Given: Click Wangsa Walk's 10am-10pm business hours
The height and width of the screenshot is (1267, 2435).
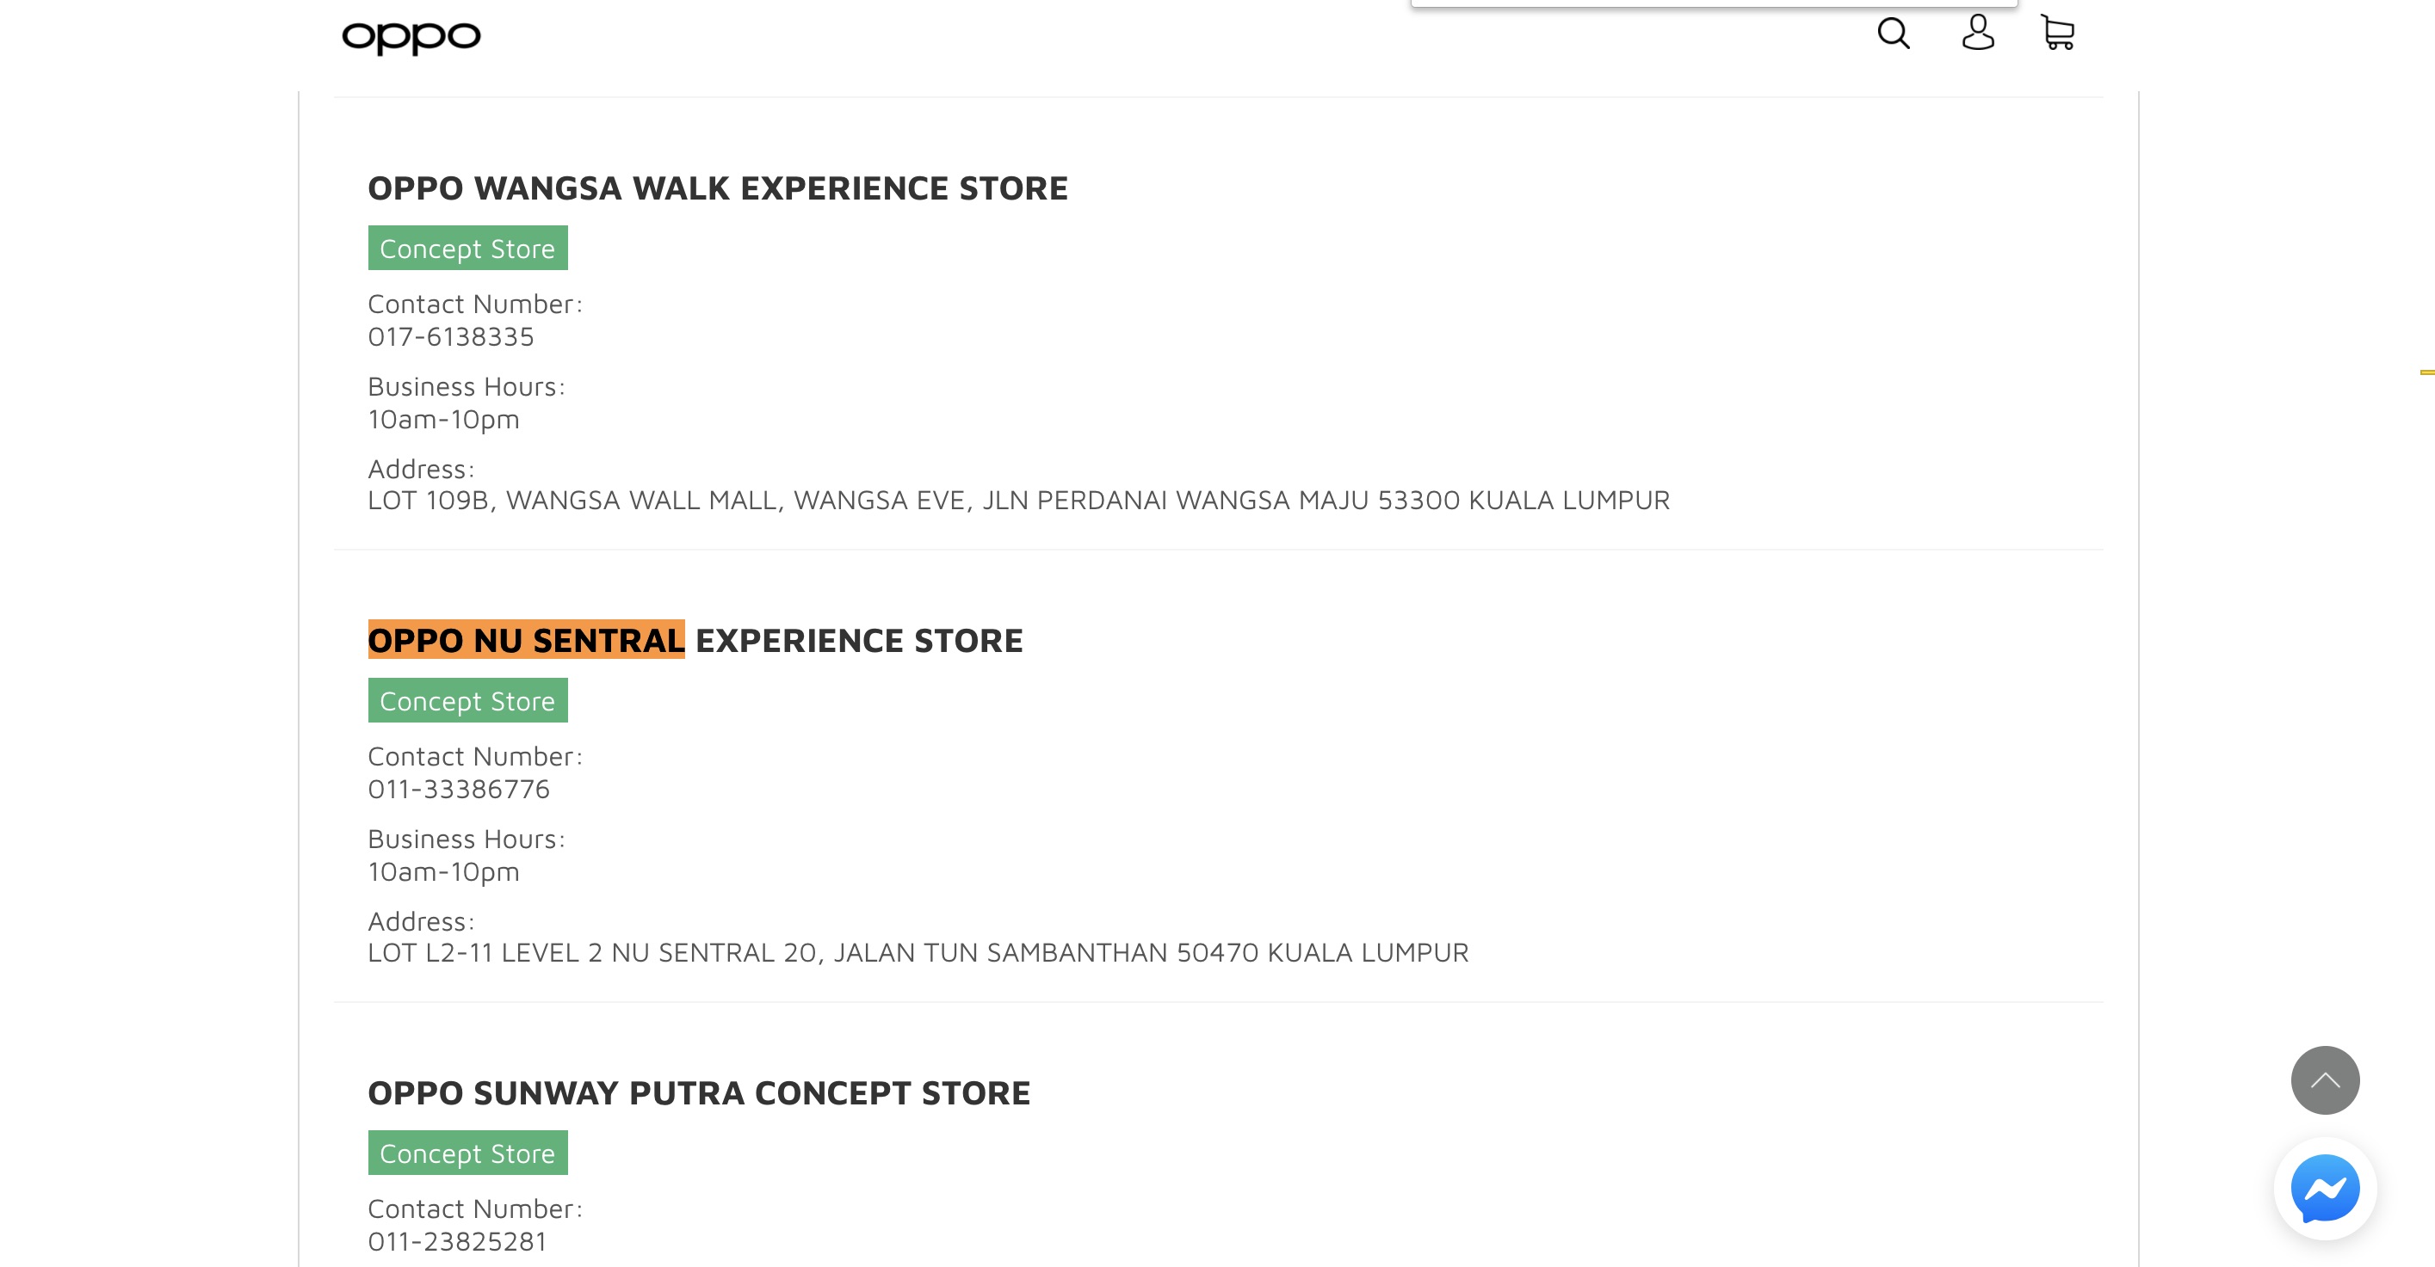Looking at the screenshot, I should (x=443, y=420).
